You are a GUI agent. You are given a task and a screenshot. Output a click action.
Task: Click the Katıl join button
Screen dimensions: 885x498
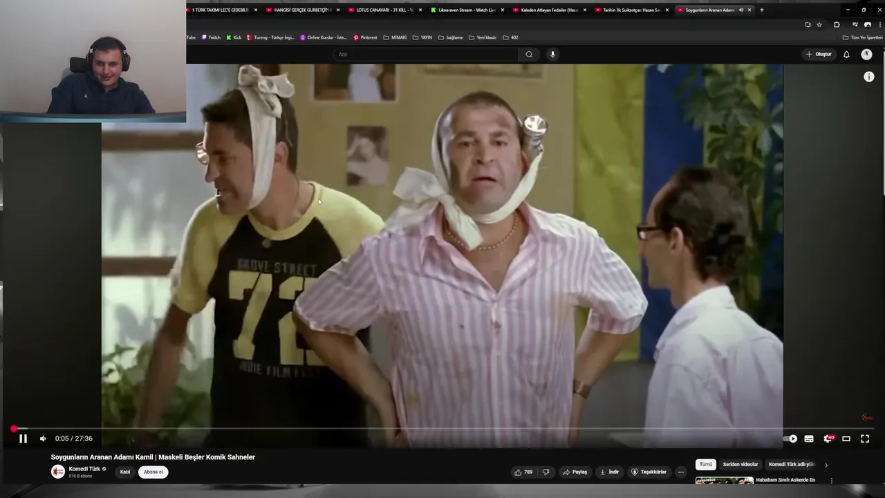point(125,472)
